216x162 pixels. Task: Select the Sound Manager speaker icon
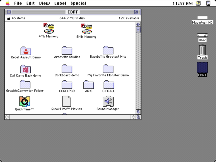(108, 101)
